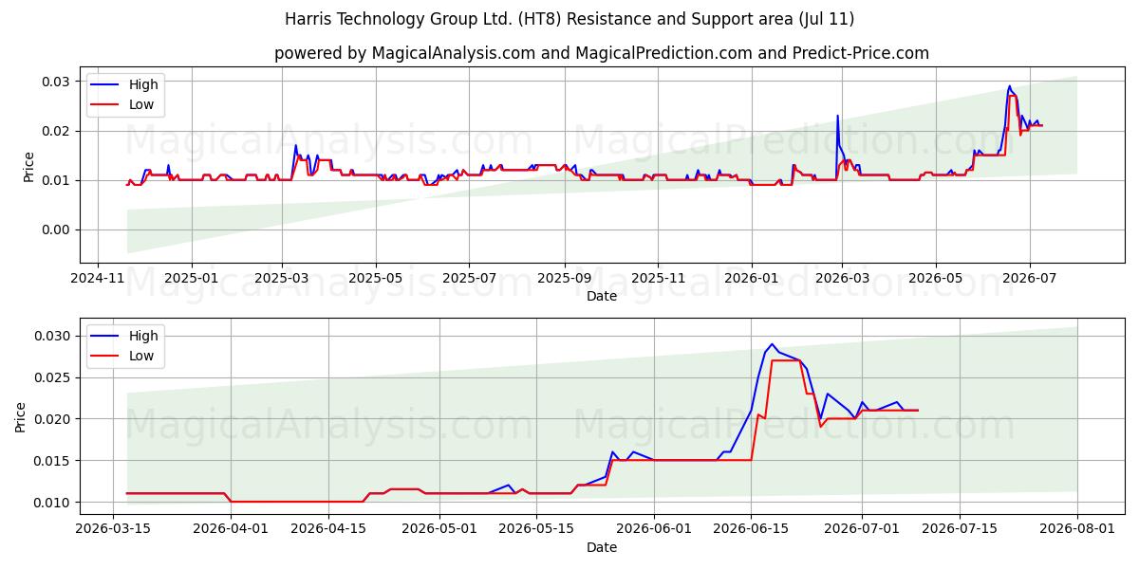Click the '2026-04-01' label on bottom chart
This screenshot has height=569, width=1139.
[232, 530]
